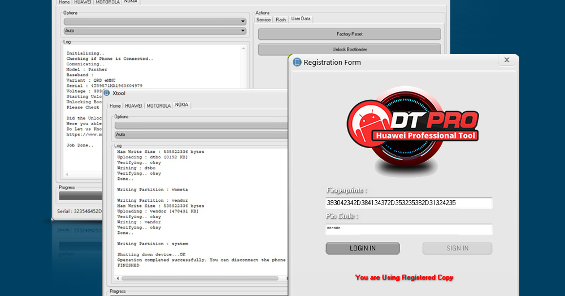Screen dimensions: 565x296
Task: Click 'Model : Panther' line in back log
Action: [86, 69]
